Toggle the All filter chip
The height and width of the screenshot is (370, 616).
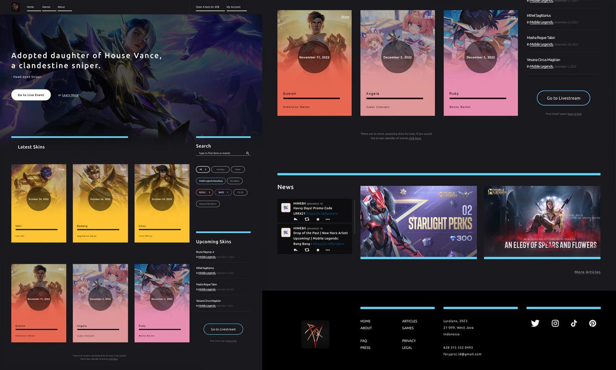tap(203, 170)
